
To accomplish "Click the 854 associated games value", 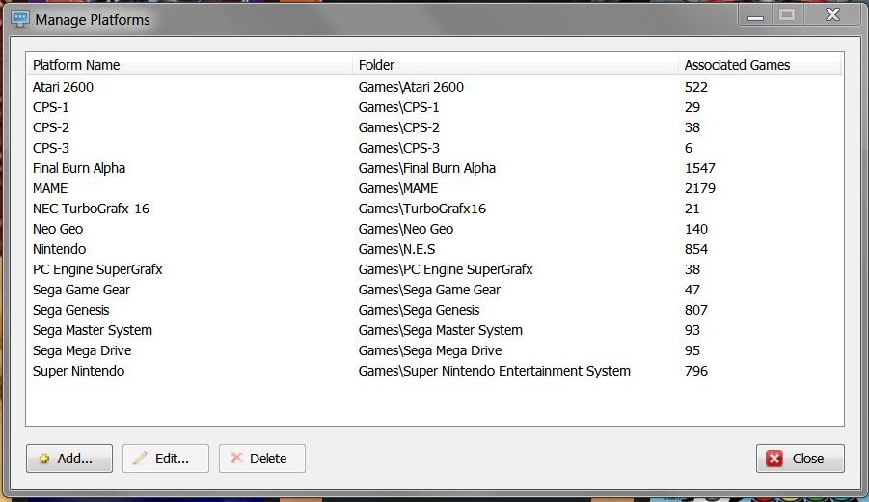I will coord(696,249).
